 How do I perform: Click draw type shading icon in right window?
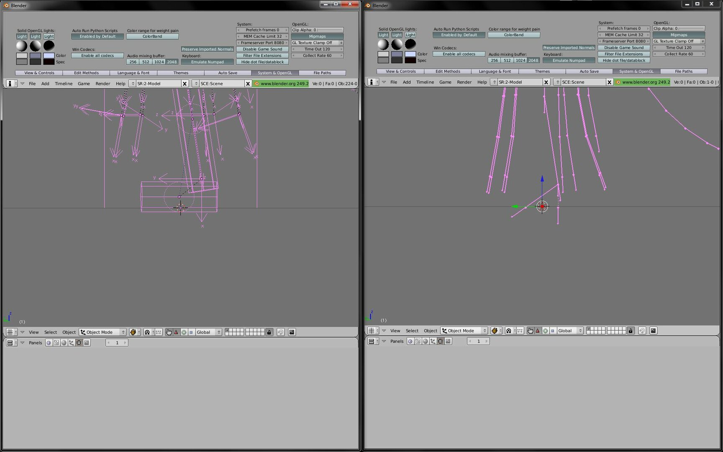(496, 331)
